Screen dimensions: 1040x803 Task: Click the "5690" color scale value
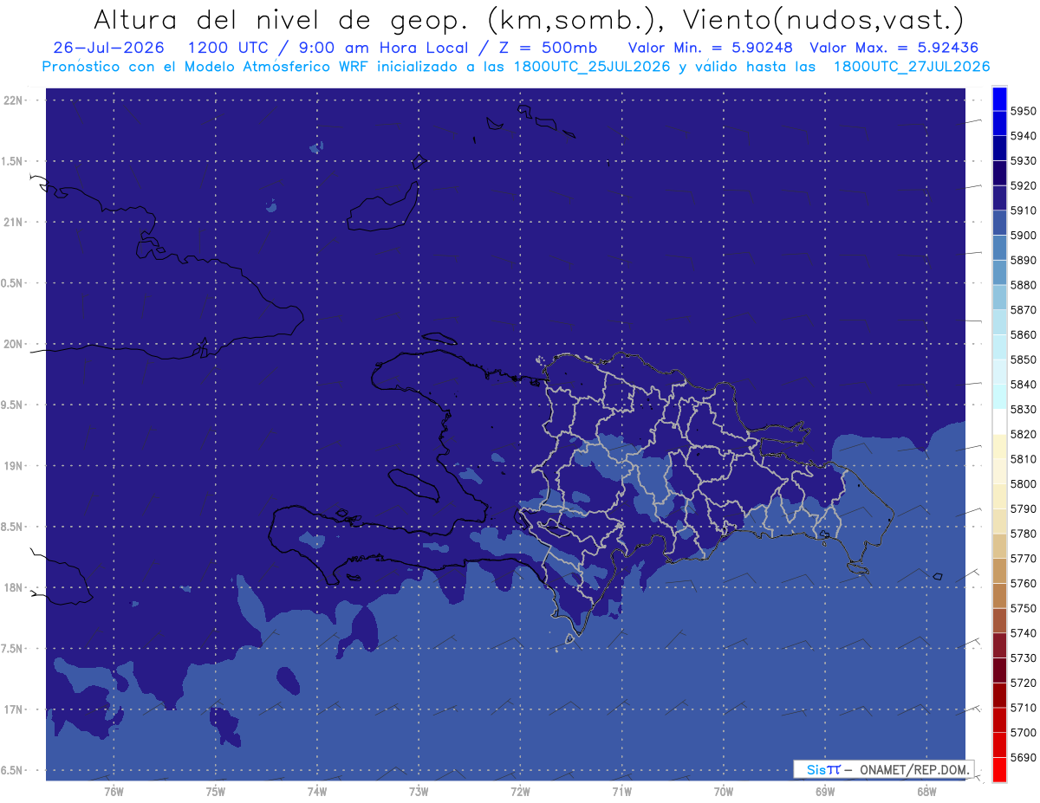(1024, 757)
